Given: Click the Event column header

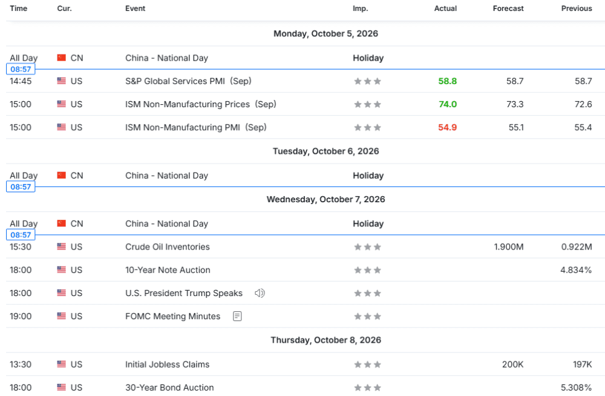Looking at the screenshot, I should (135, 8).
